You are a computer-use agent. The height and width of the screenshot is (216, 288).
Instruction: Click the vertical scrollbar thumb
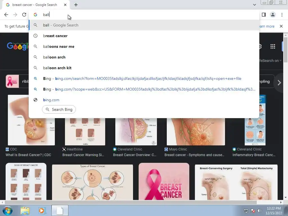285,49
